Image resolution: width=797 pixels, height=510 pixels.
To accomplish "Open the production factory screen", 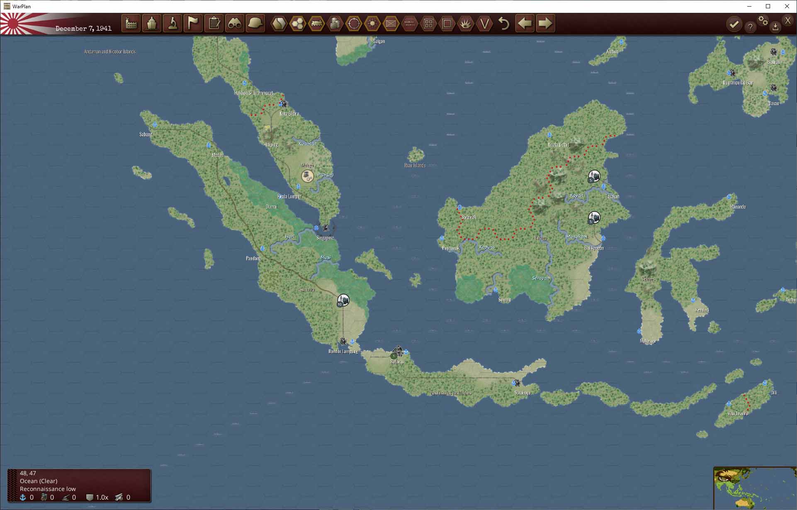I will tap(131, 24).
